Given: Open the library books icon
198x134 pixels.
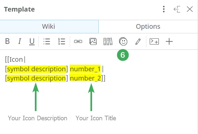Looking at the screenshot, I should [108, 42].
